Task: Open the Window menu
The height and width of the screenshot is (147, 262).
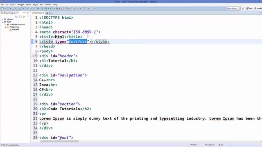Action: click(48, 4)
